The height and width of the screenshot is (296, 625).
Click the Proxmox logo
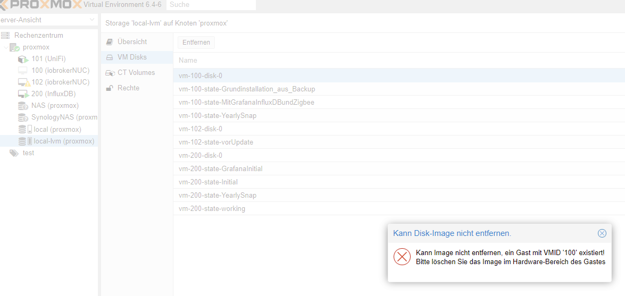pos(40,5)
